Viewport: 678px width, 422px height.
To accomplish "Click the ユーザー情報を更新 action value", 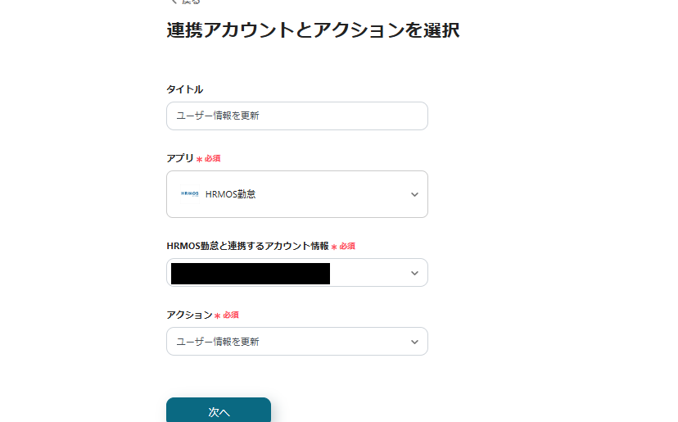I will click(x=218, y=342).
